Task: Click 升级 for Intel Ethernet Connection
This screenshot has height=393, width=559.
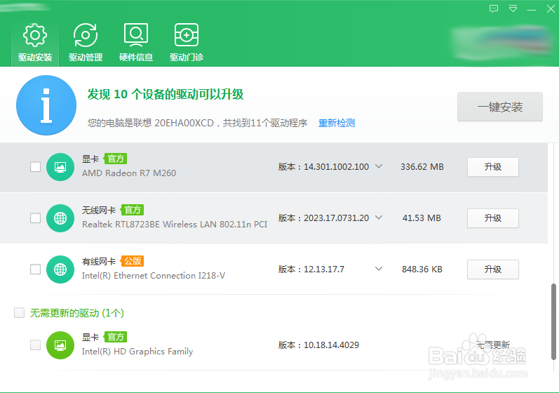Action: 492,269
